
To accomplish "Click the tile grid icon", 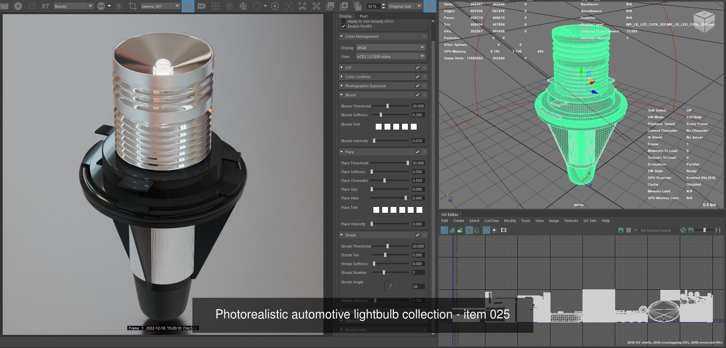I will click(x=216, y=6).
